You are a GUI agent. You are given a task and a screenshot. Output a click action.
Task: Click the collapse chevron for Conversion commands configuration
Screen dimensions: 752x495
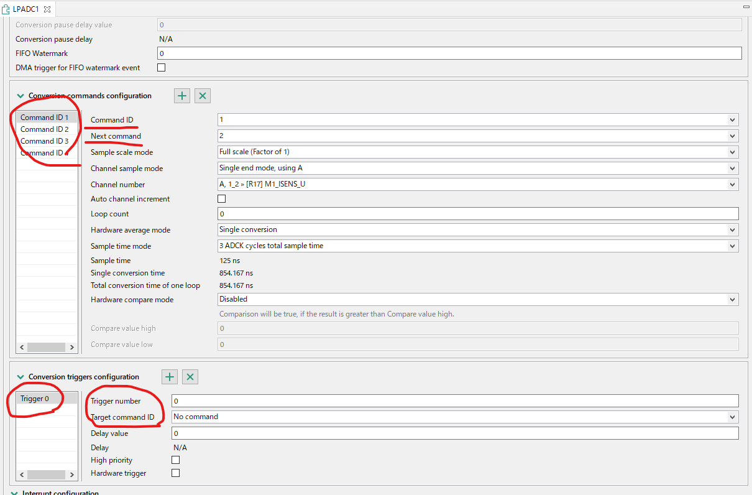coord(21,96)
